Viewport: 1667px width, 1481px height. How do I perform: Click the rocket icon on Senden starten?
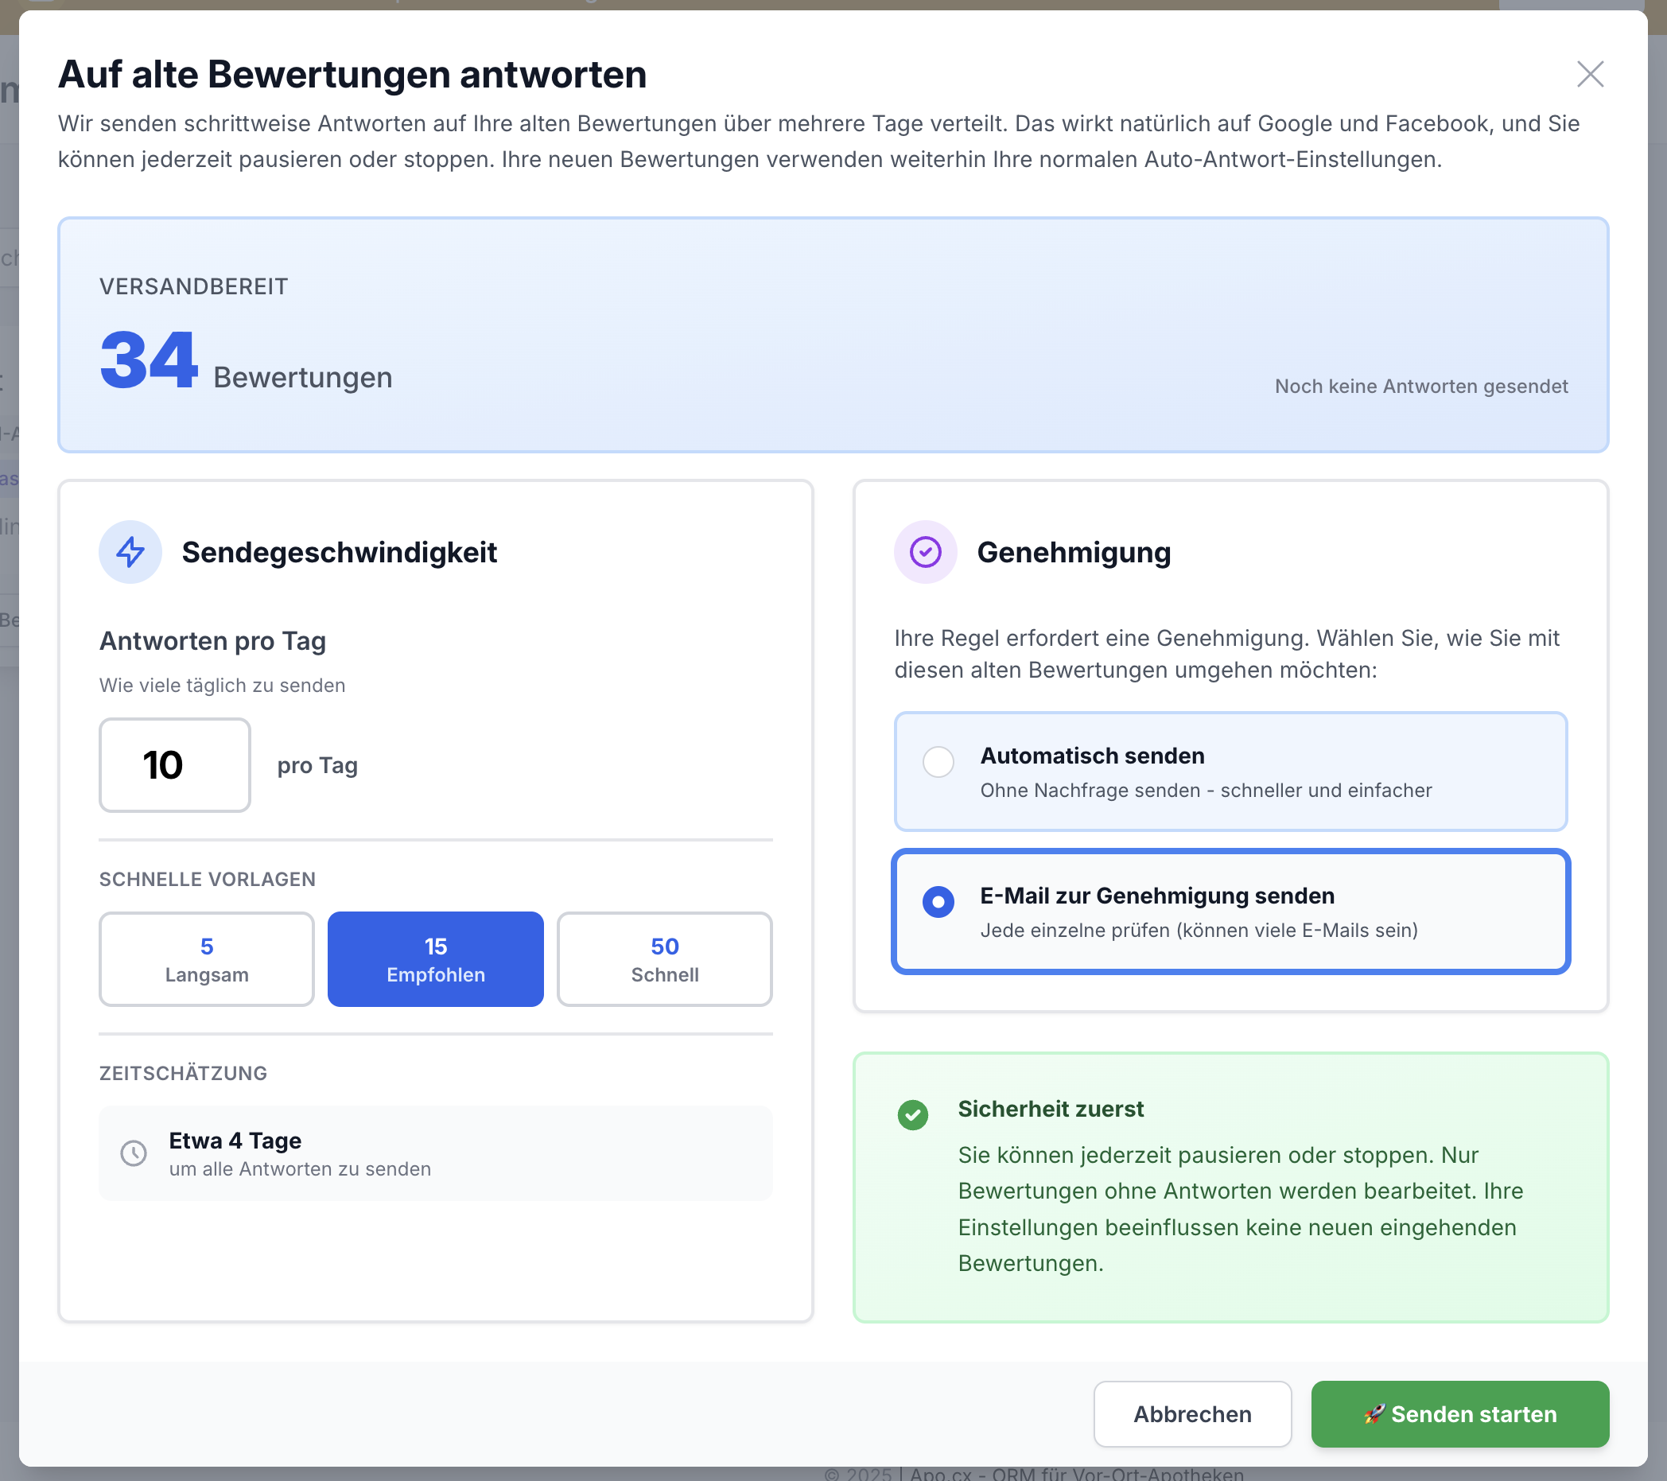(x=1374, y=1413)
